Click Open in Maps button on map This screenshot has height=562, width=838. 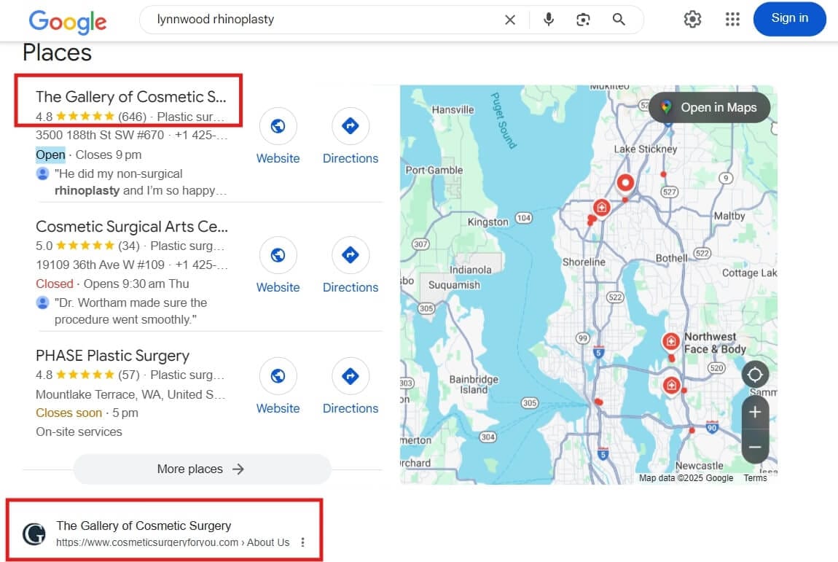point(709,107)
